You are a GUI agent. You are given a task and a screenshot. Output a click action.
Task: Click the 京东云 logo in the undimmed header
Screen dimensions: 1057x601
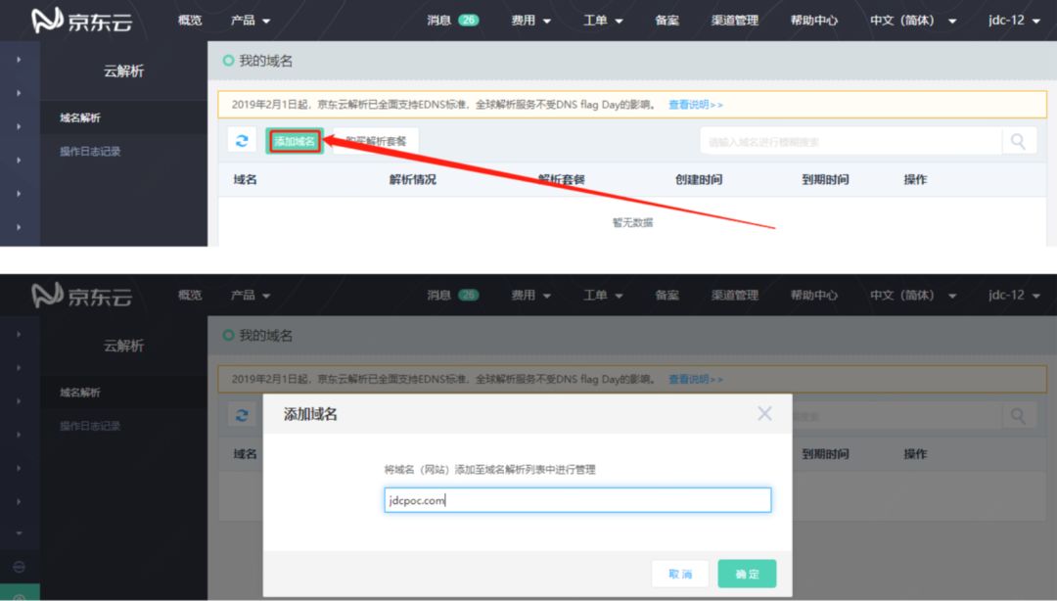click(x=81, y=21)
